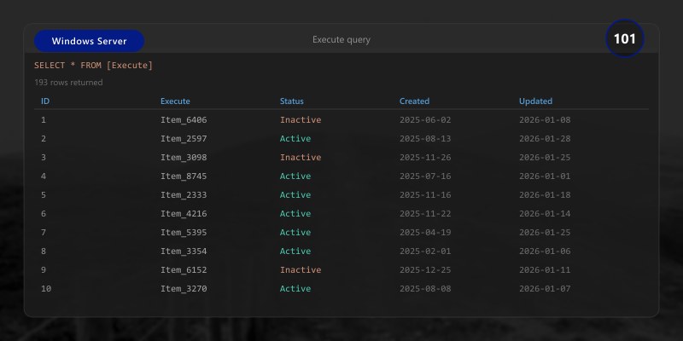Click Active status of Item_8745
683x341 pixels.
[x=295, y=176]
